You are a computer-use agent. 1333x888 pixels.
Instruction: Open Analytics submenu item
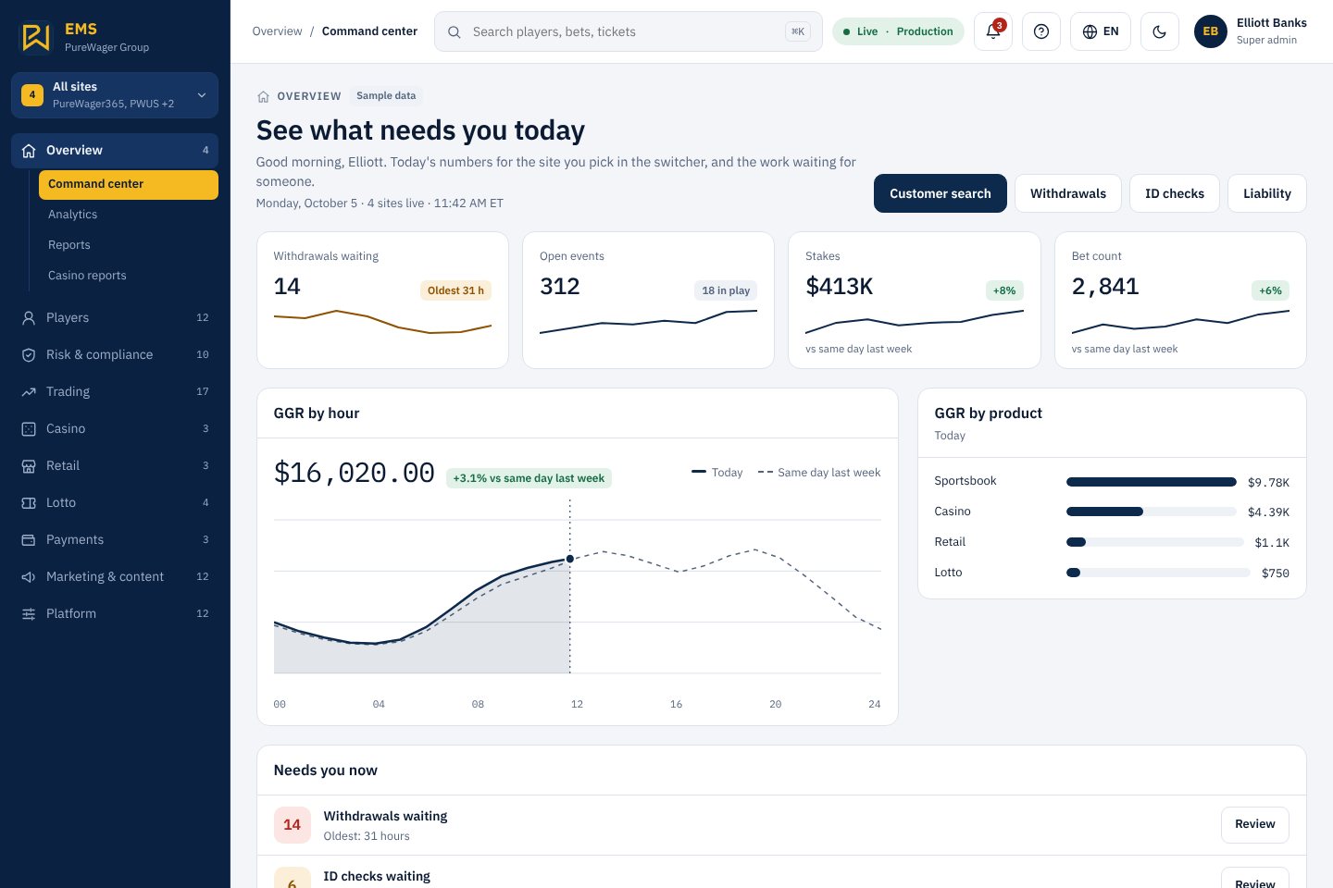click(x=129, y=215)
